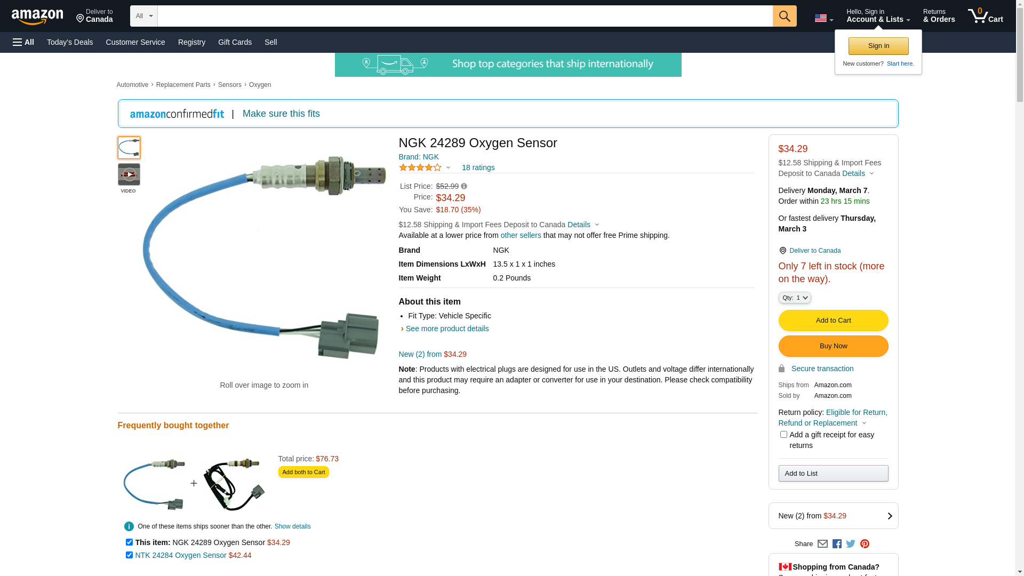The height and width of the screenshot is (576, 1024).
Task: Share on Twitter icon
Action: tap(851, 544)
